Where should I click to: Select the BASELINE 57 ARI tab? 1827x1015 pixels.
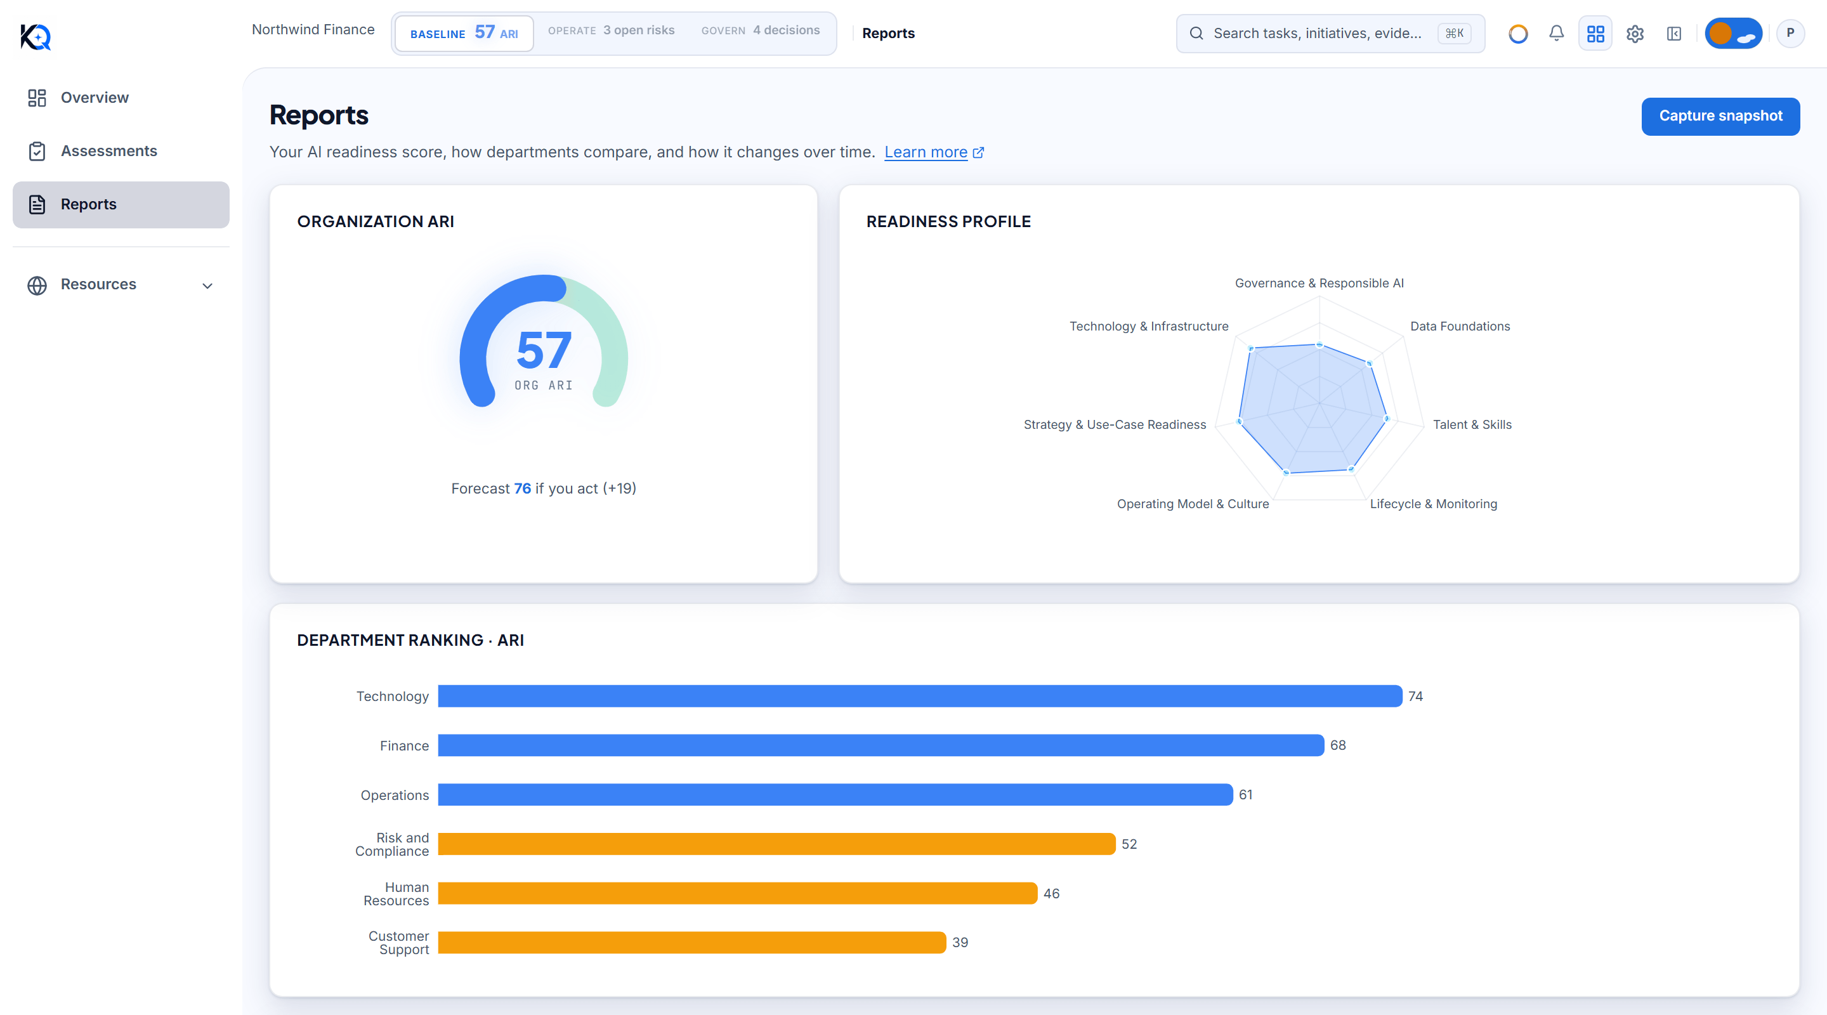464,34
